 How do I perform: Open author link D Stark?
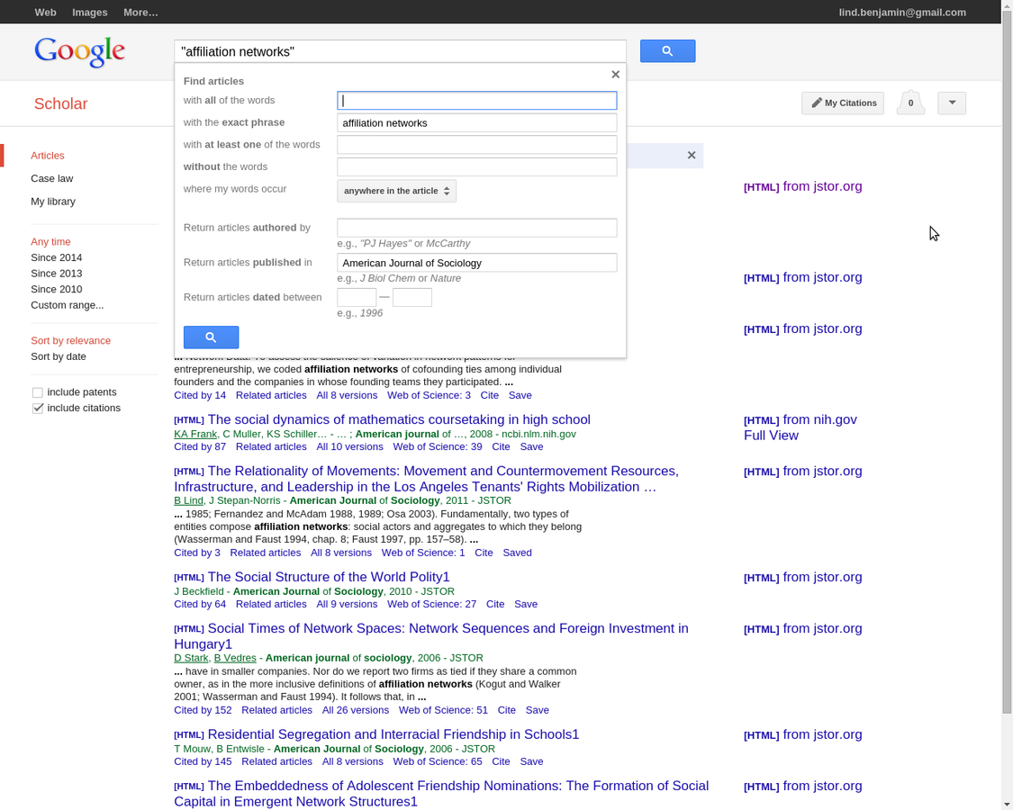[x=191, y=658]
